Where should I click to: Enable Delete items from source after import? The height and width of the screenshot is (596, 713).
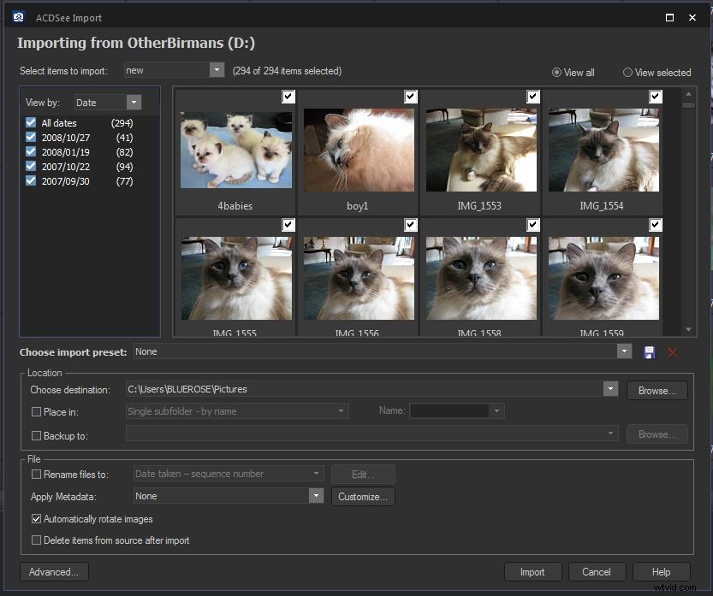[36, 540]
